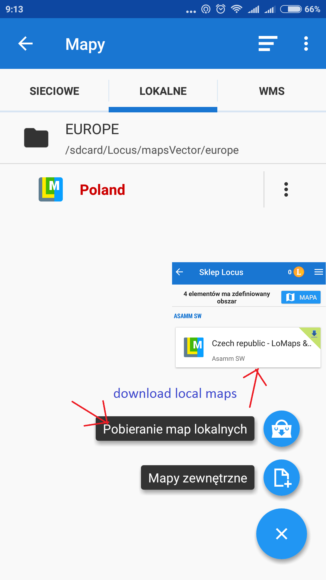This screenshot has width=326, height=580.
Task: Click the Mapy zewnętrzne label
Action: click(x=198, y=478)
